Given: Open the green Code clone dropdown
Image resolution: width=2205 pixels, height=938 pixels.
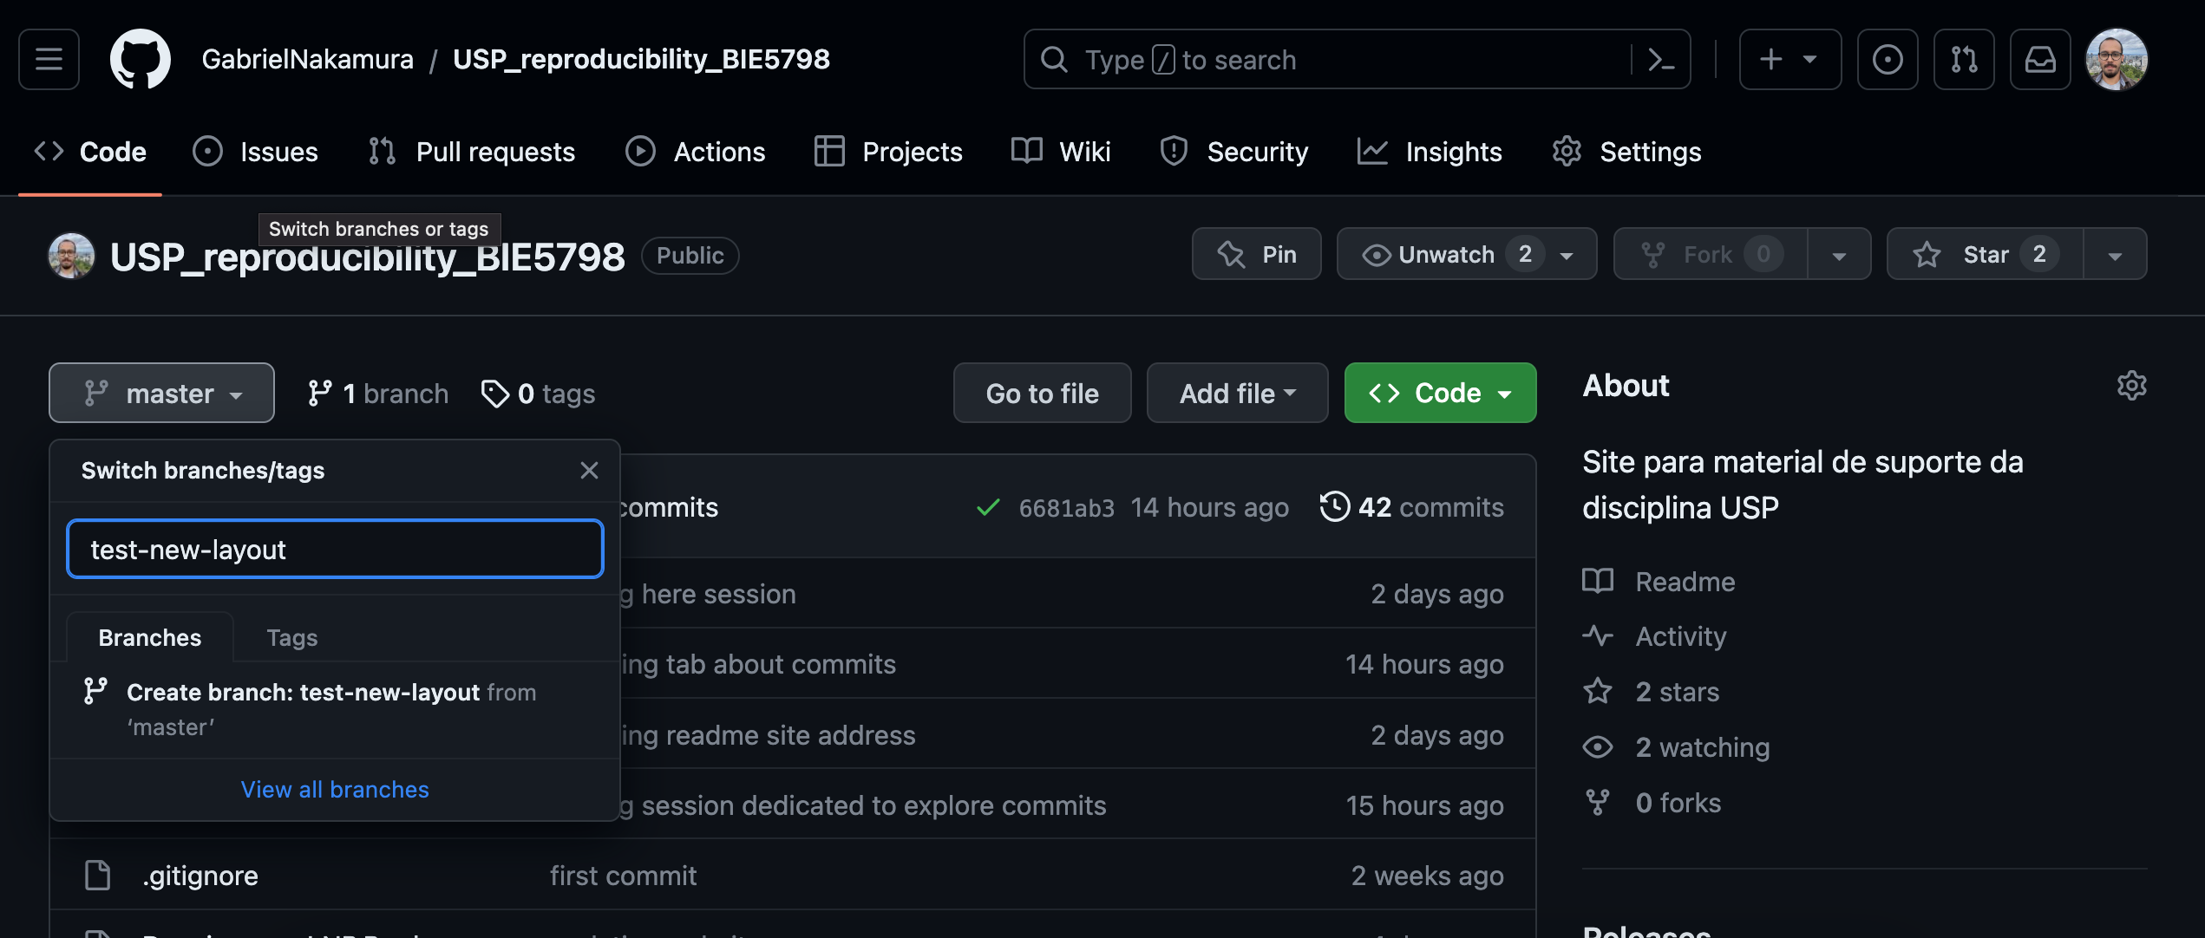Looking at the screenshot, I should (x=1441, y=393).
